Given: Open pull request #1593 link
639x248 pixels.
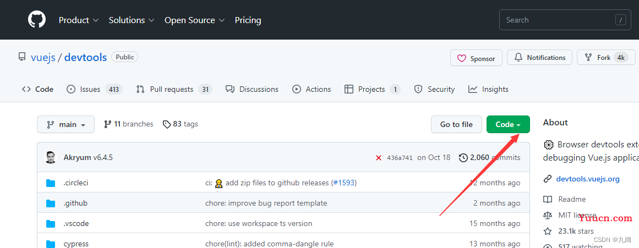Looking at the screenshot, I should pyautogui.click(x=343, y=183).
